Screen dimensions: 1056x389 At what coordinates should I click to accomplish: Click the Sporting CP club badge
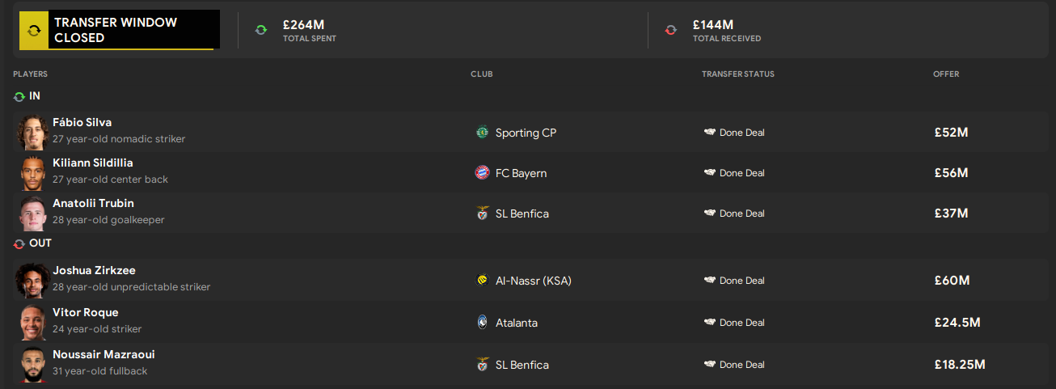click(x=483, y=133)
